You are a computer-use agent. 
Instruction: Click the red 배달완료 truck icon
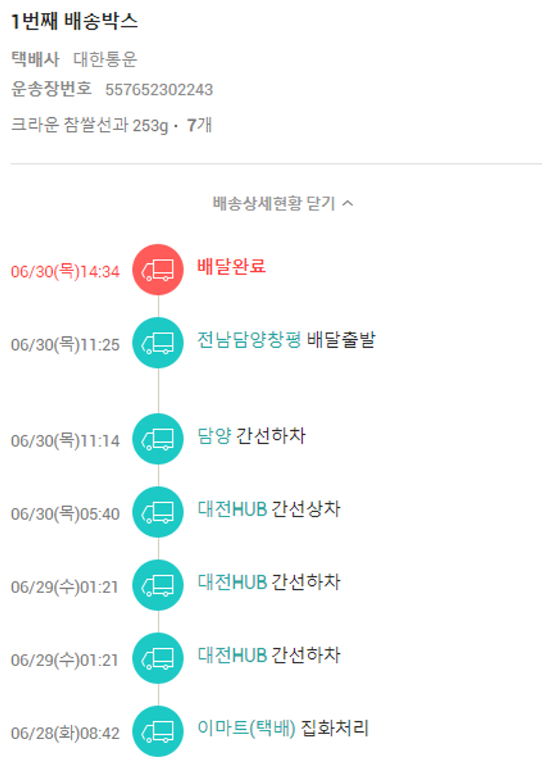158,270
